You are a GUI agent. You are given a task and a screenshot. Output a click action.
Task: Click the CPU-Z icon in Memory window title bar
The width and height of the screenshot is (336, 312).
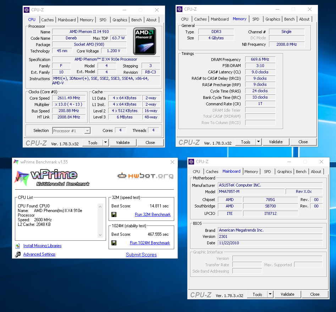click(180, 9)
